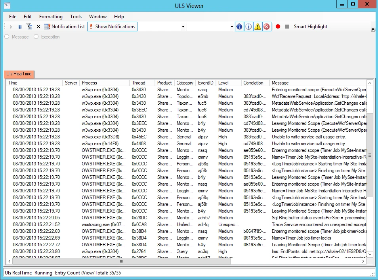Switch to the Uls RealTime tab
This screenshot has width=378, height=280.
tap(19, 74)
